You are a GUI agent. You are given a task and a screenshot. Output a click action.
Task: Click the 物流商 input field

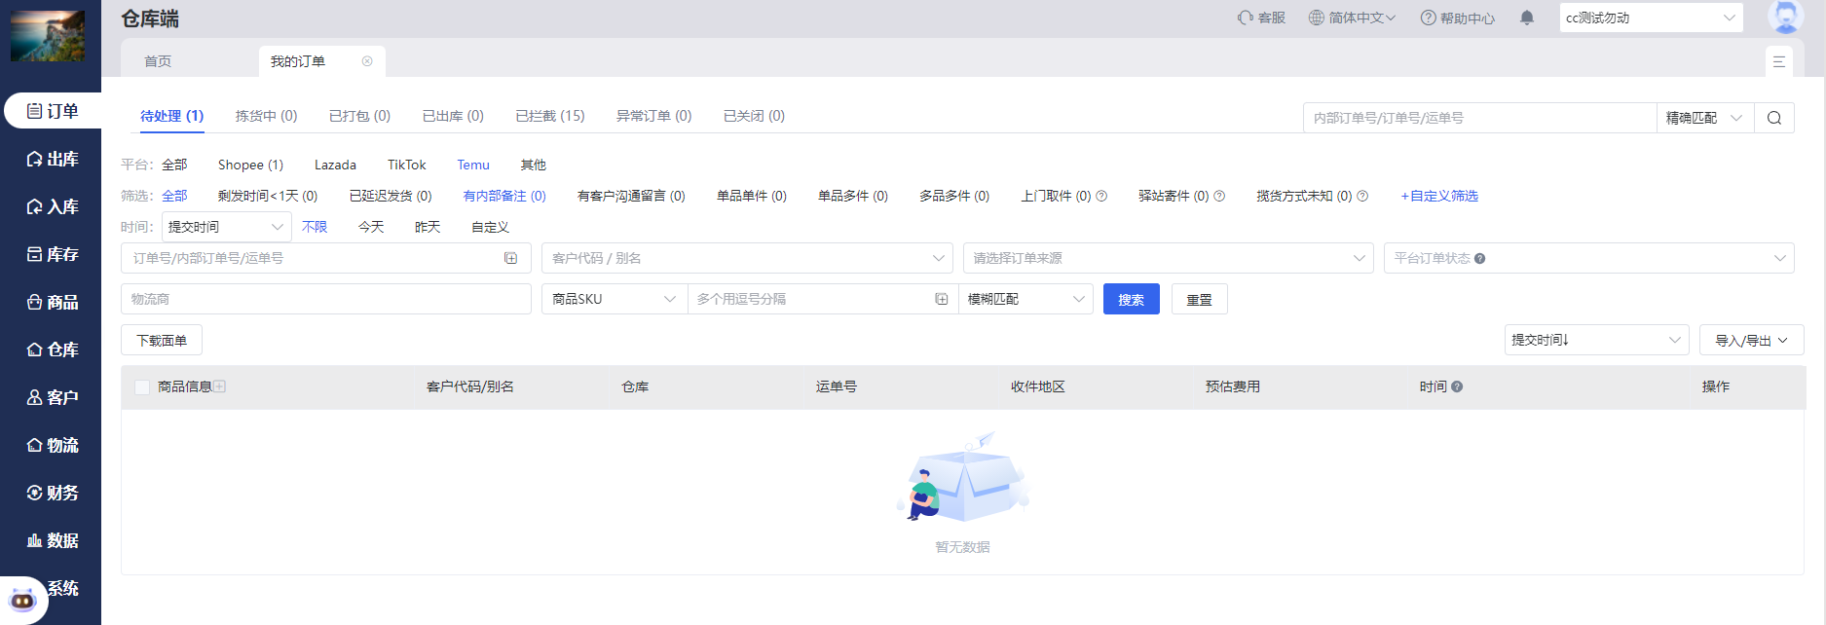pos(325,299)
